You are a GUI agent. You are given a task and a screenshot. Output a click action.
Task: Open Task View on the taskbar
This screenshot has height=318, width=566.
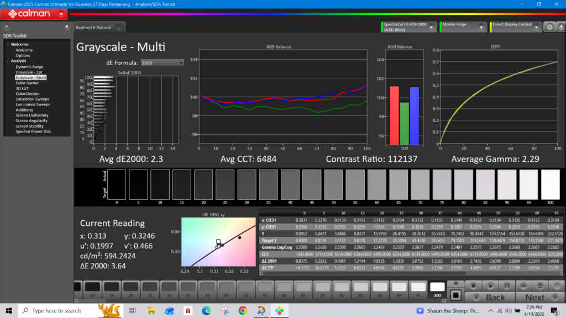pyautogui.click(x=133, y=311)
